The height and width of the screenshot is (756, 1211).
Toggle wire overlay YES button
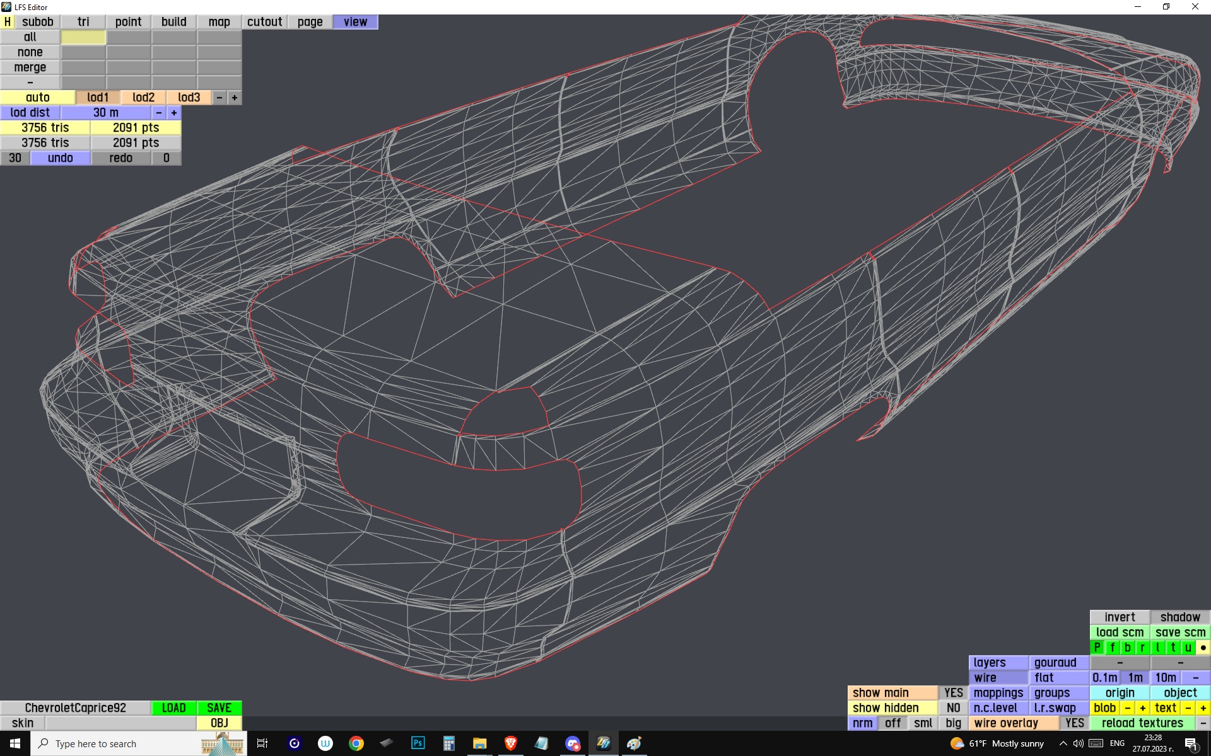1074,723
